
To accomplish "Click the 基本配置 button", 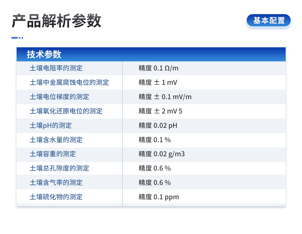I will tap(269, 20).
